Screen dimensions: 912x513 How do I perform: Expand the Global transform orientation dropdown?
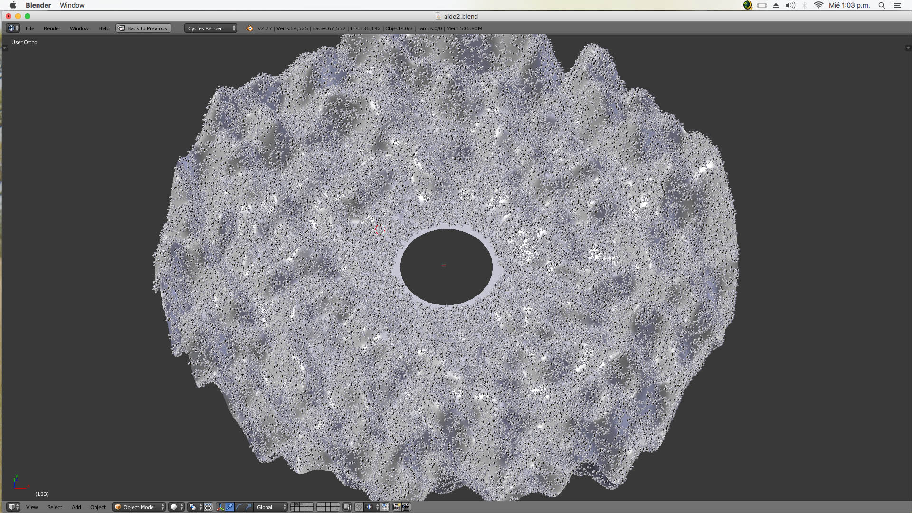271,507
